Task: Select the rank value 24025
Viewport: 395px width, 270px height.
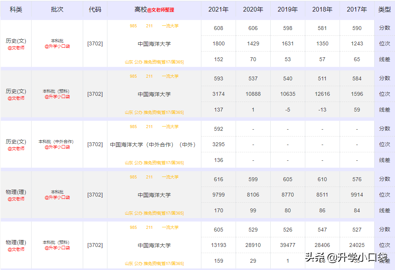Action: click(357, 245)
